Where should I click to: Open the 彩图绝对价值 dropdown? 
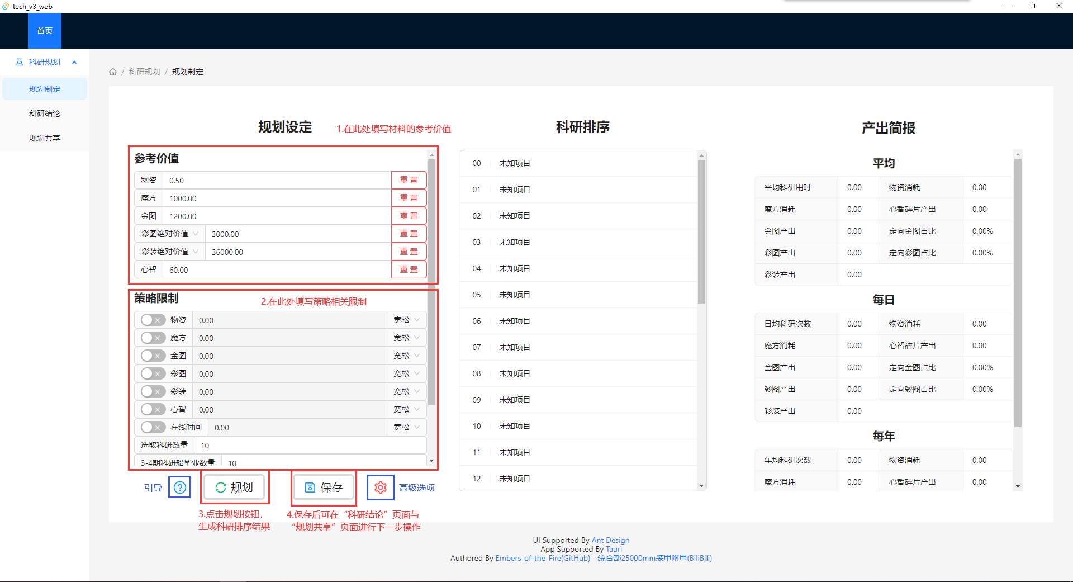click(x=170, y=234)
